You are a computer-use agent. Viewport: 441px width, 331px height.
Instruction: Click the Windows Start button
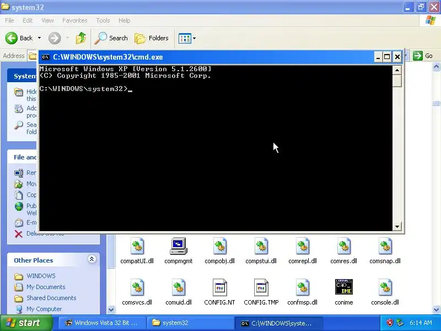(x=26, y=323)
